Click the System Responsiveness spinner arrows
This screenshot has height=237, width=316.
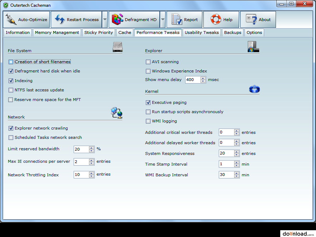(237, 153)
